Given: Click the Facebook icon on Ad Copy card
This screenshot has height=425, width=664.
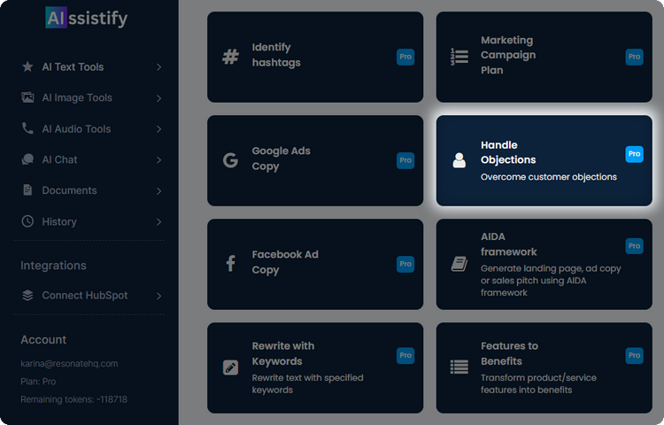Looking at the screenshot, I should click(x=230, y=263).
